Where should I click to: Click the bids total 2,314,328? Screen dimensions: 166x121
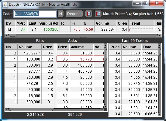click(x=35, y=115)
